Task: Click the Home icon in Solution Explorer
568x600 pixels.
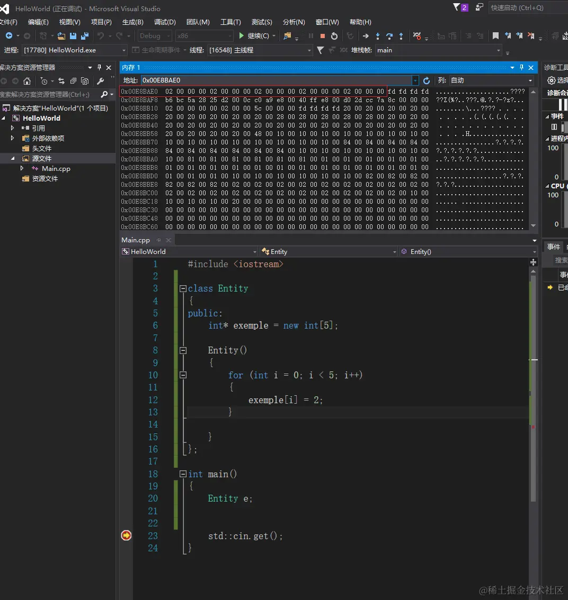Action: pos(27,81)
